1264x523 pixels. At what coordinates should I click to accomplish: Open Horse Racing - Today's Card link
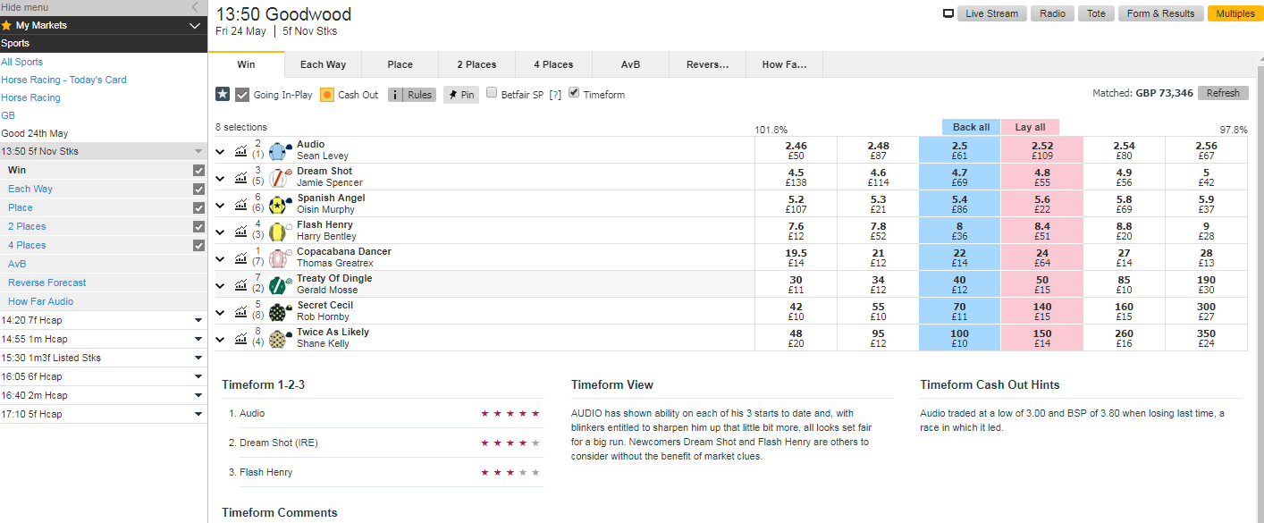[x=63, y=80]
